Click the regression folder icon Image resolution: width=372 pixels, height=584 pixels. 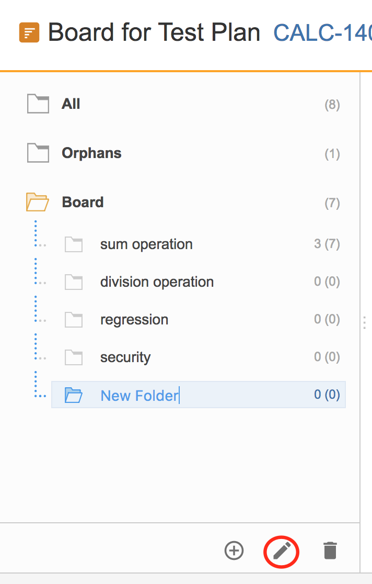(74, 320)
